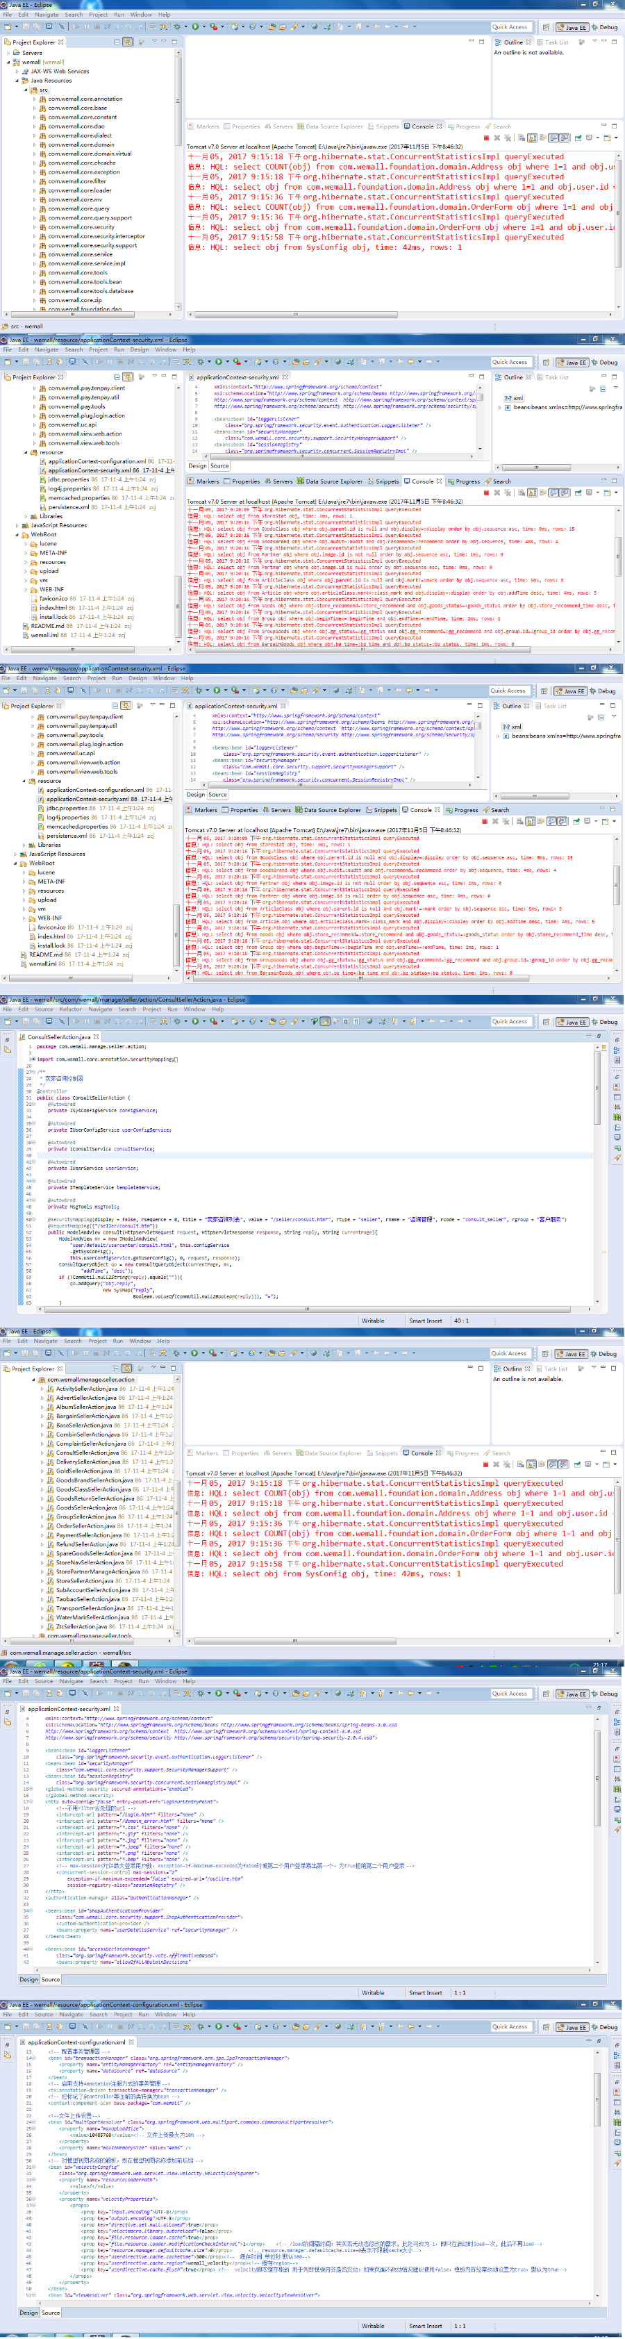This screenshot has width=625, height=2339.
Task: Click Quick Access field in ConsultSellerAction.java window
Action: pyautogui.click(x=510, y=1021)
